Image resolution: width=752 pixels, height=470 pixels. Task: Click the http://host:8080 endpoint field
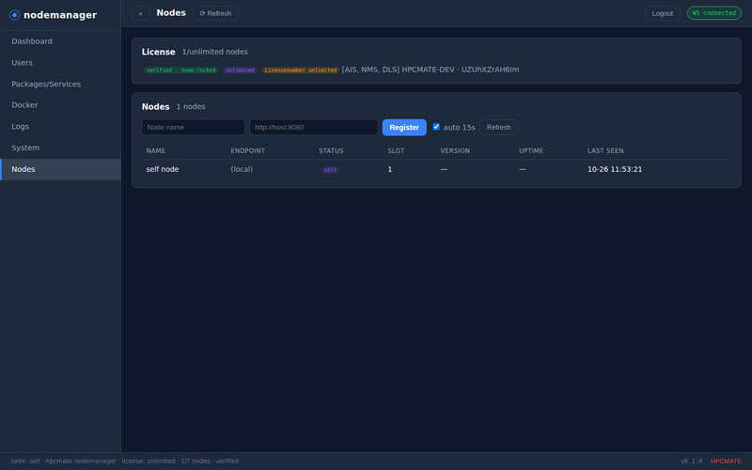[x=314, y=127]
